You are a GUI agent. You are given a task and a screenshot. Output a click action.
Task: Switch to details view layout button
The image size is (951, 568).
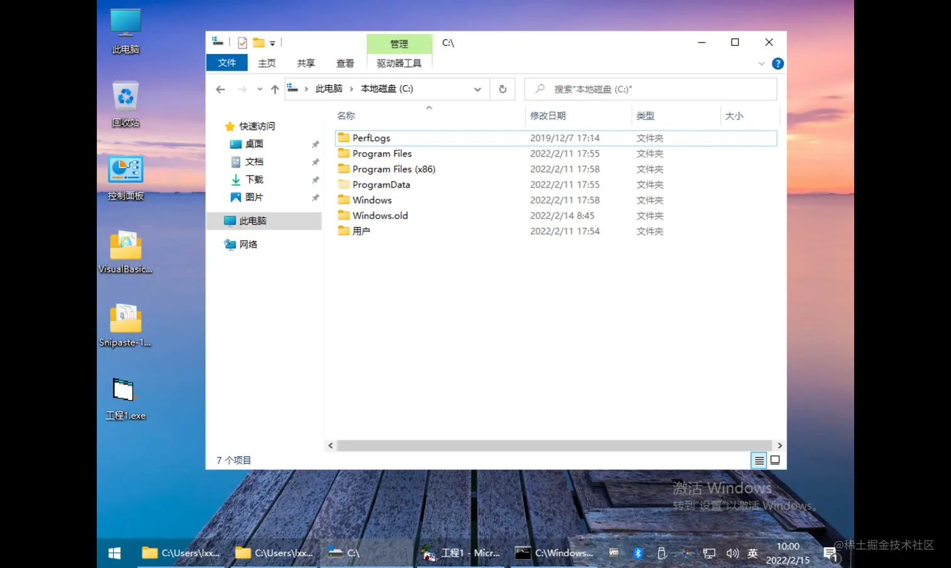[x=759, y=460]
